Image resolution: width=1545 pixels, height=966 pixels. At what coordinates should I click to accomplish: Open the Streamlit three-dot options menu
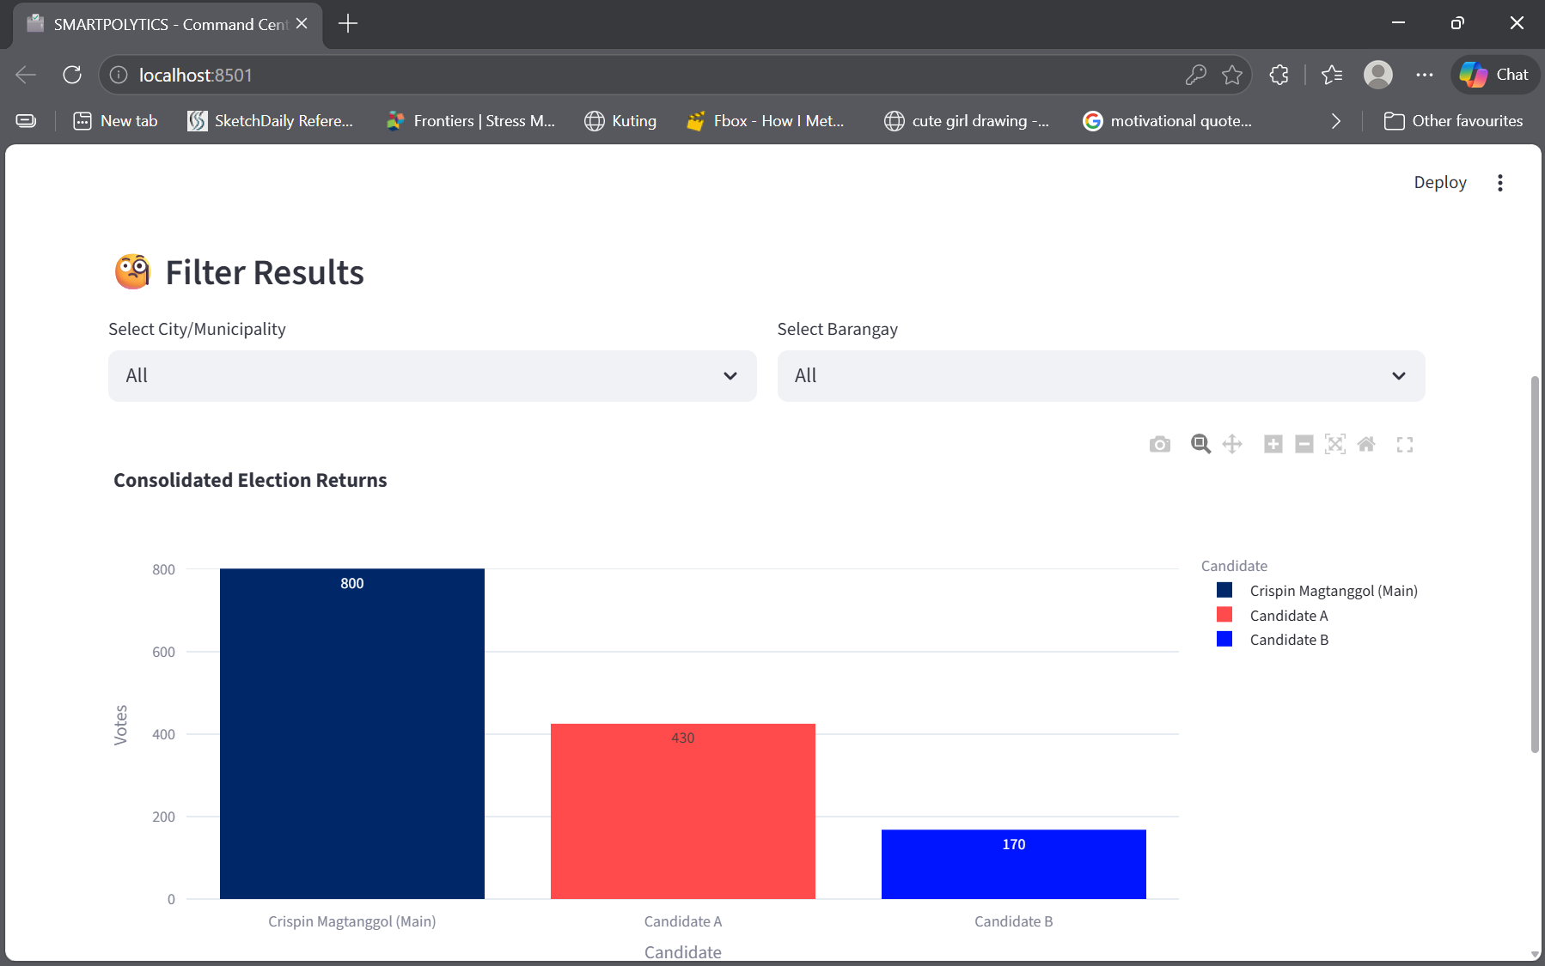[x=1500, y=182]
